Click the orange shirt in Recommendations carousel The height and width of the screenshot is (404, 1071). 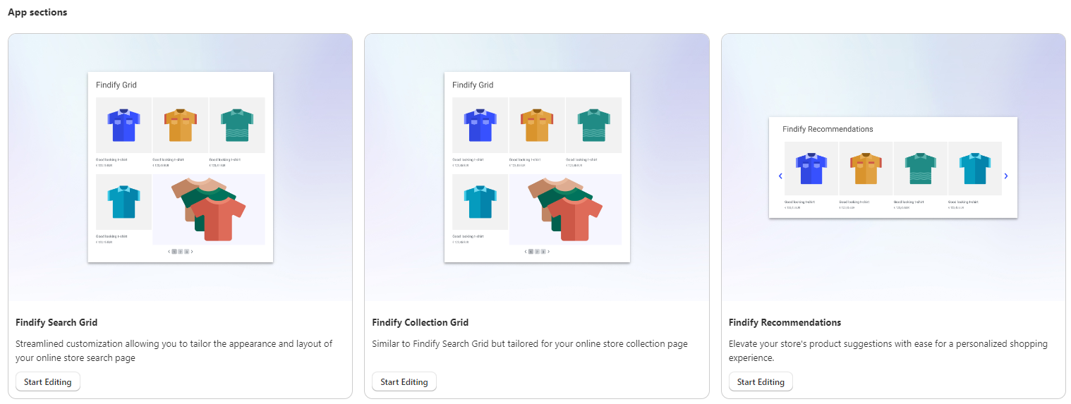pyautogui.click(x=866, y=169)
